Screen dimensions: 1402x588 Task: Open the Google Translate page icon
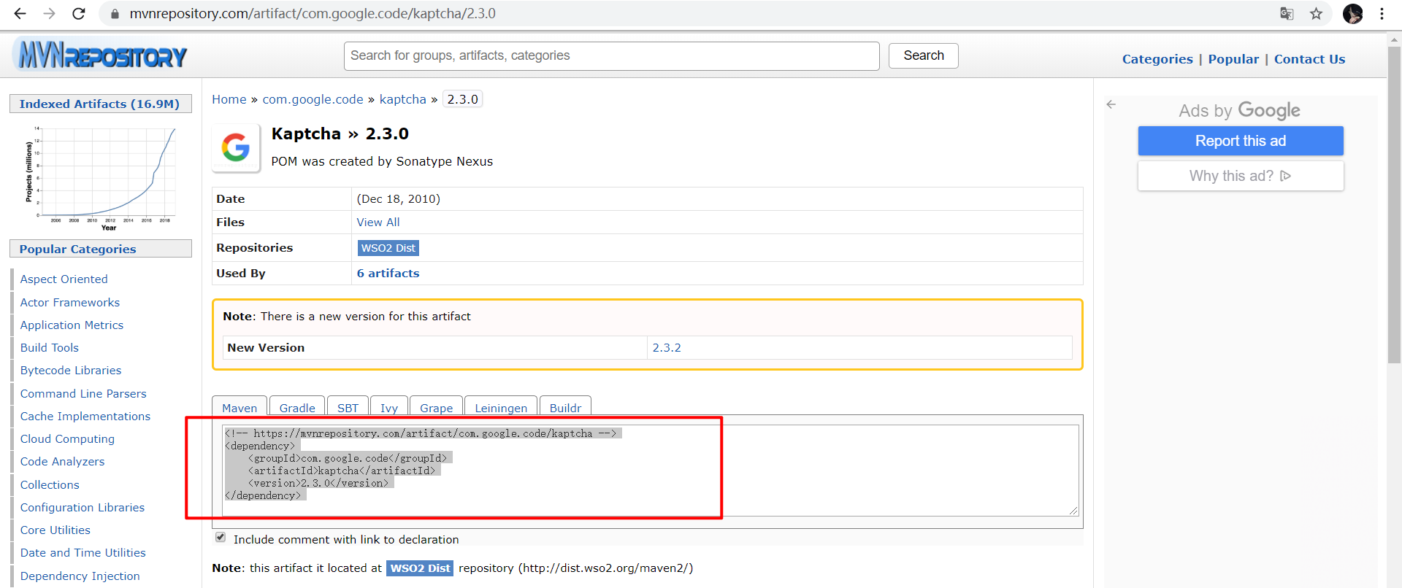pos(1287,13)
